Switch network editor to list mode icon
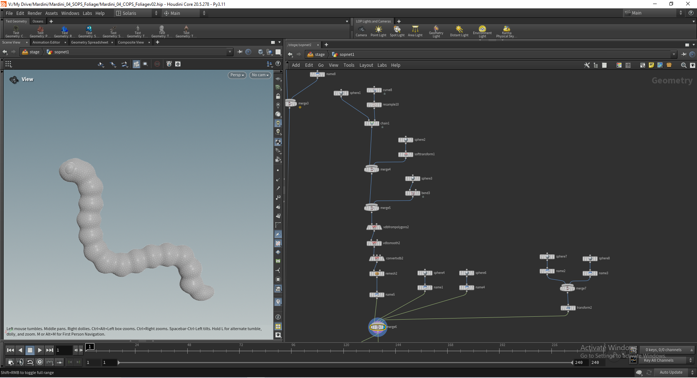This screenshot has width=697, height=378. [604, 65]
